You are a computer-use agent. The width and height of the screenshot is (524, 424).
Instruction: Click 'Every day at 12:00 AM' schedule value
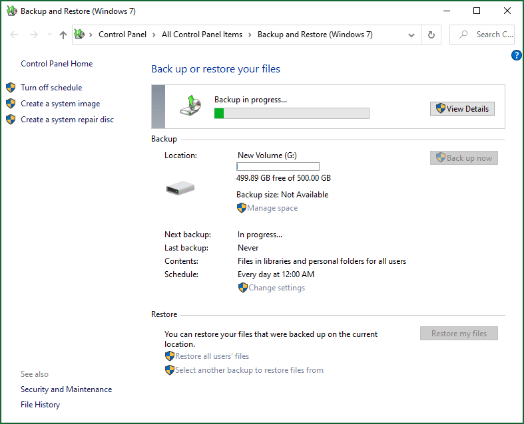click(276, 274)
